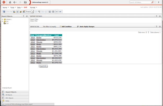Open the Home menu label
163x106 pixels.
[x=5, y=8]
